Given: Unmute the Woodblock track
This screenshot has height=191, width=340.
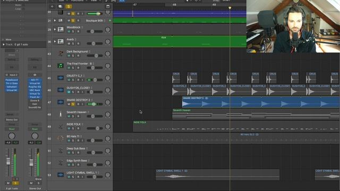Looking at the screenshot, I should [69, 32].
